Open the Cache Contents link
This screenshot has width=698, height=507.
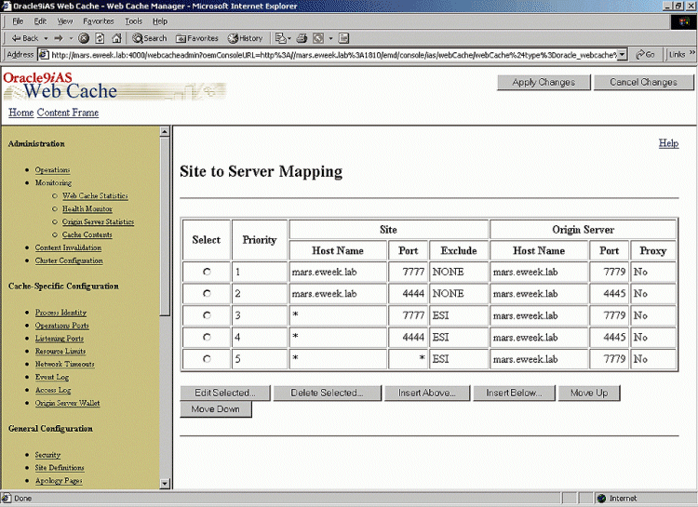coord(87,234)
